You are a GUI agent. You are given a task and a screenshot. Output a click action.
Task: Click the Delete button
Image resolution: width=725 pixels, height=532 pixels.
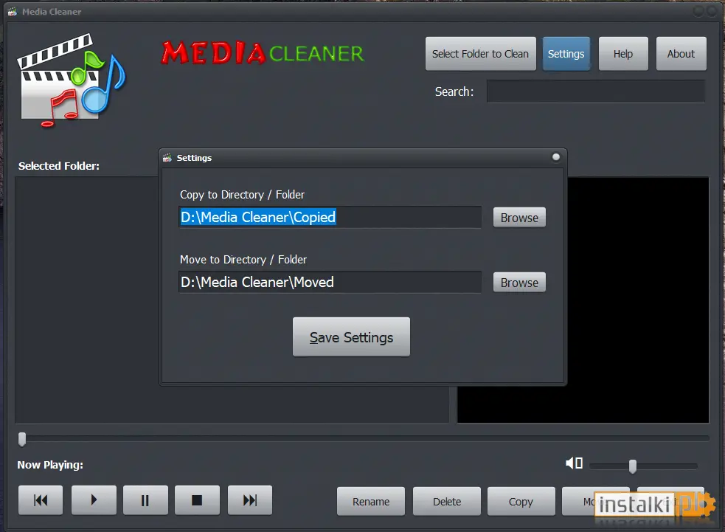point(447,502)
